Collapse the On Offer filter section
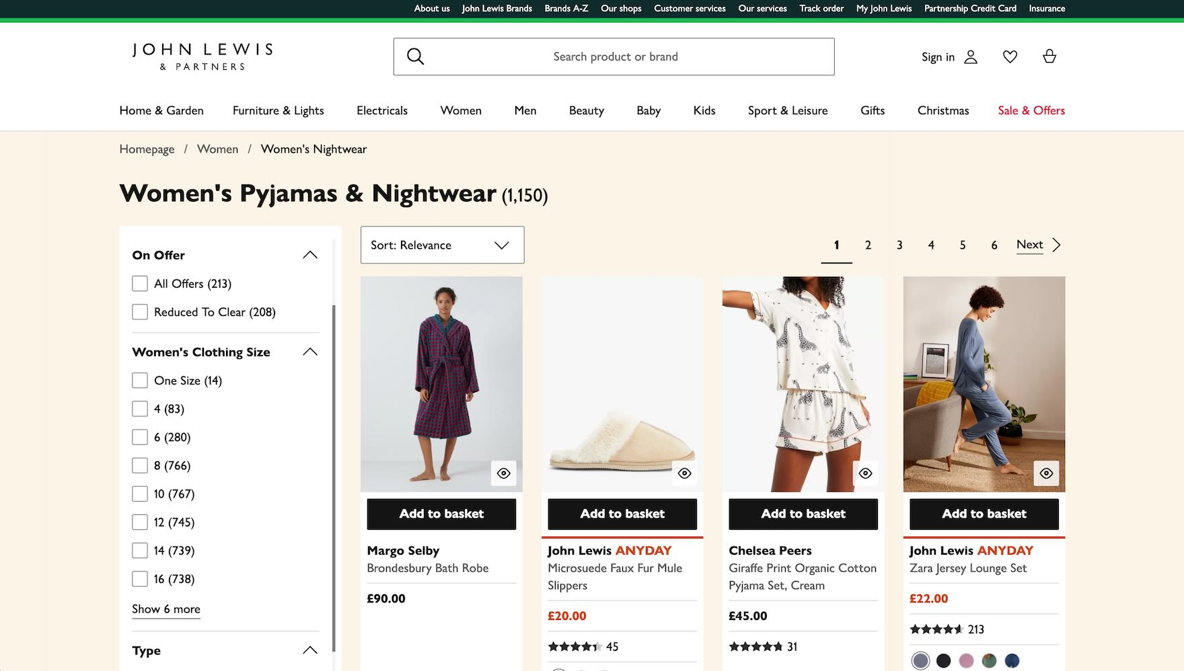Image resolution: width=1184 pixels, height=671 pixels. tap(309, 255)
